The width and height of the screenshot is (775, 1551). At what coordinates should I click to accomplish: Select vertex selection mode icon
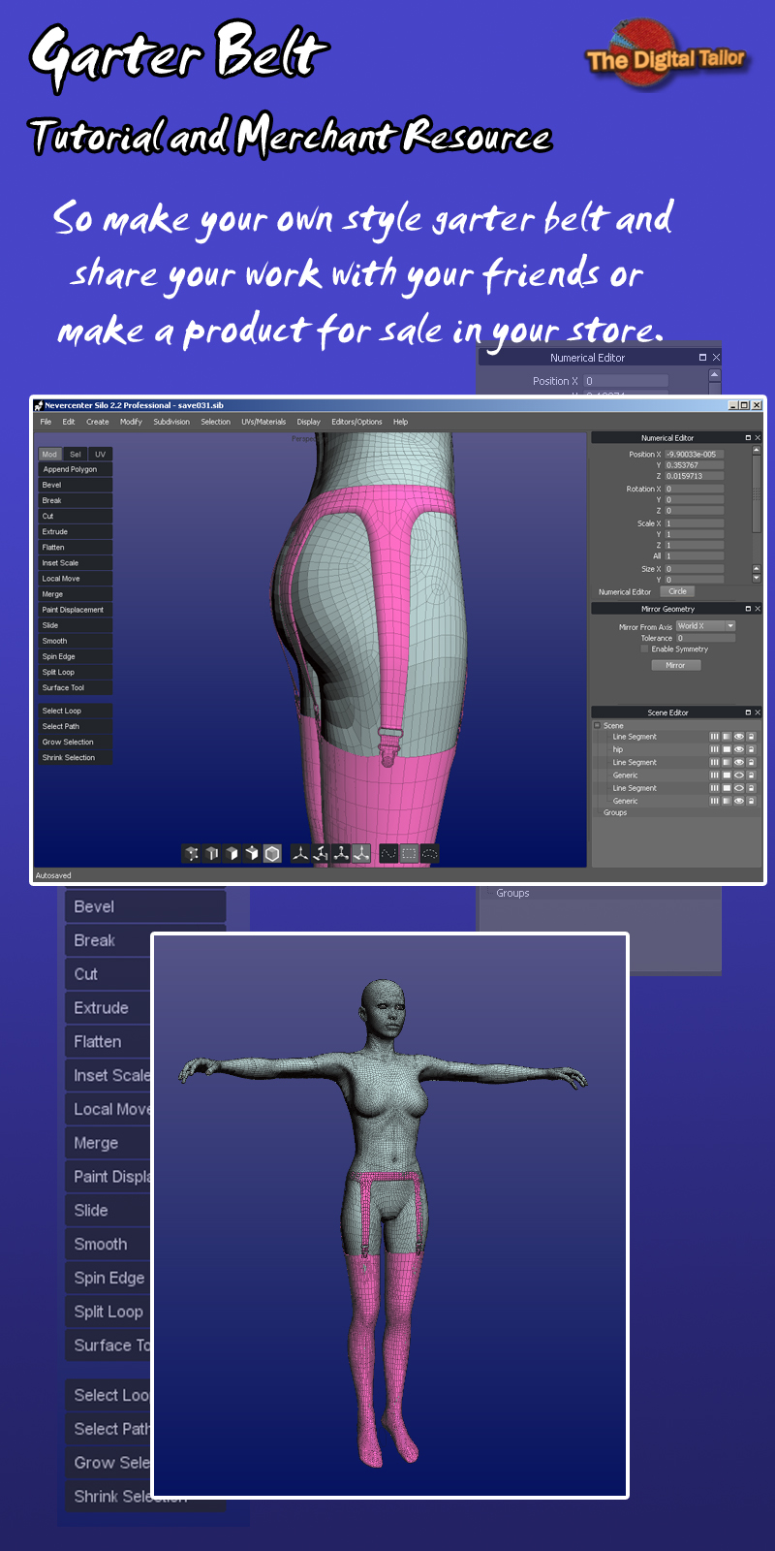coord(191,853)
